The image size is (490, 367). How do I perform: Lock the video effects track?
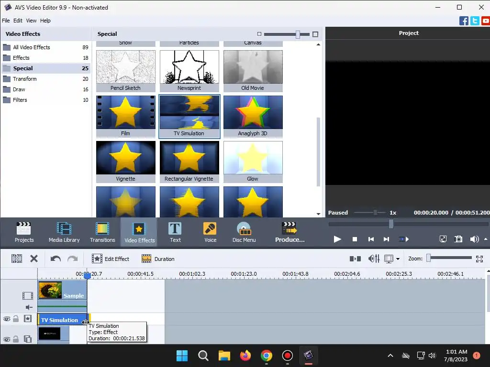[x=16, y=319]
